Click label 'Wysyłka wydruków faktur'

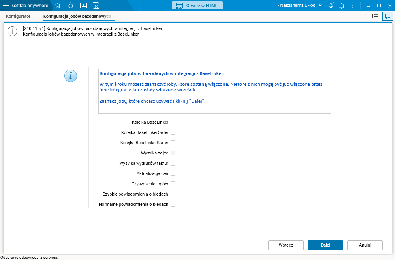144,163
